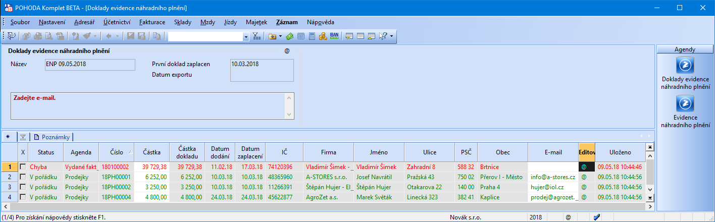Click the sort arrow in Číslo column header
715x222 pixels.
[x=131, y=152]
